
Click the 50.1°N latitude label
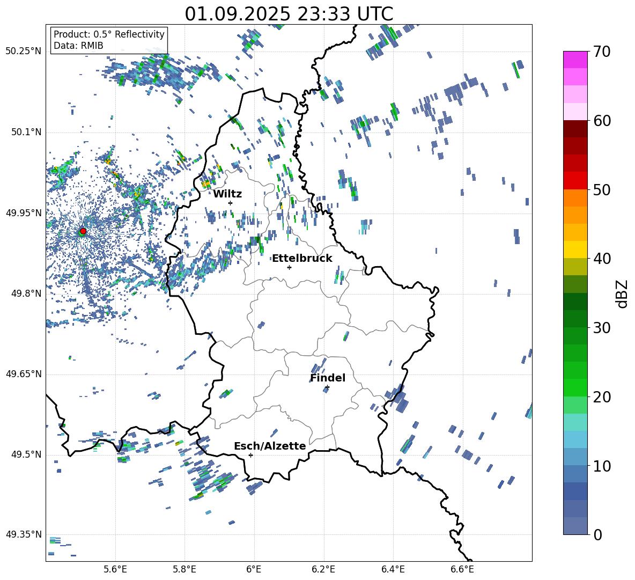click(x=26, y=132)
